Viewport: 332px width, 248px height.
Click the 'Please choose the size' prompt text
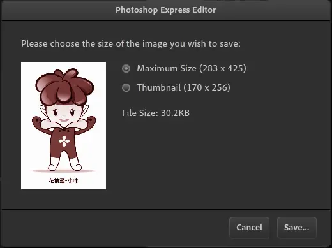pos(131,44)
